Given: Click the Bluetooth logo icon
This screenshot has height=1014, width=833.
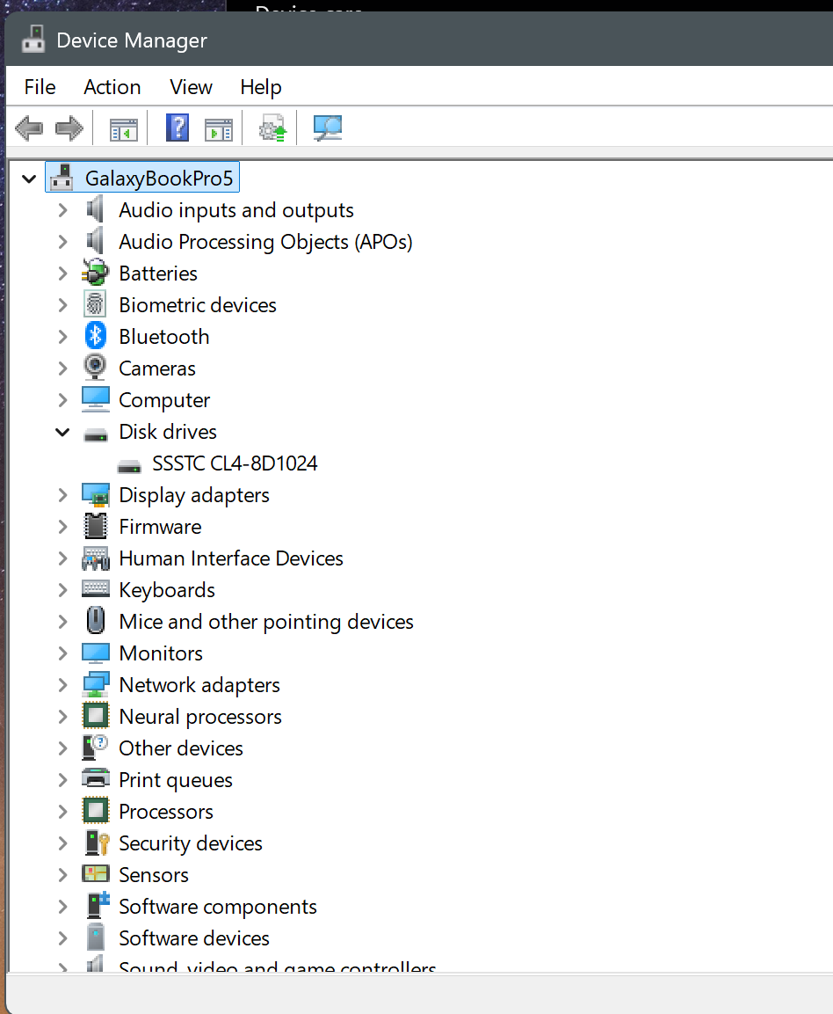Looking at the screenshot, I should point(95,336).
